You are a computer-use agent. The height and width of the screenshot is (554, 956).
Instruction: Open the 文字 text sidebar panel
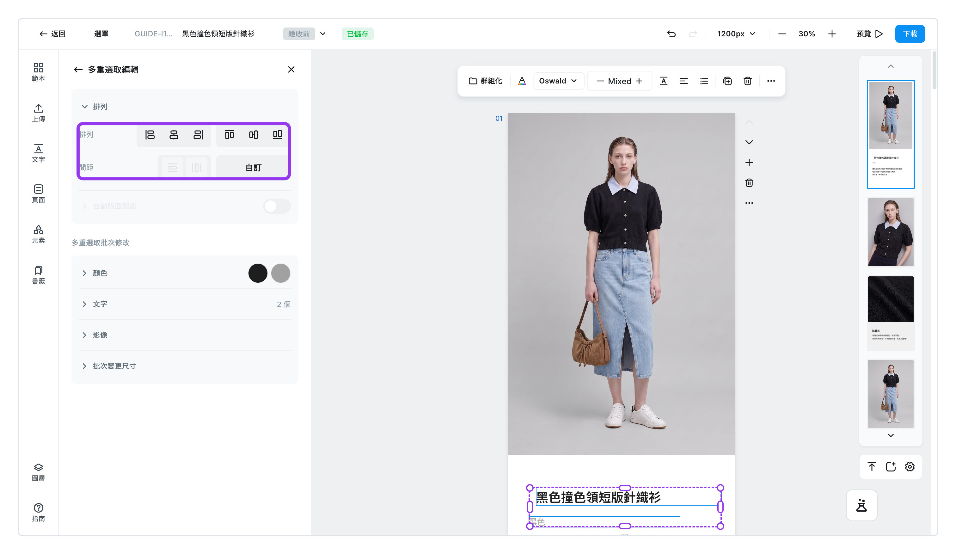tap(38, 153)
